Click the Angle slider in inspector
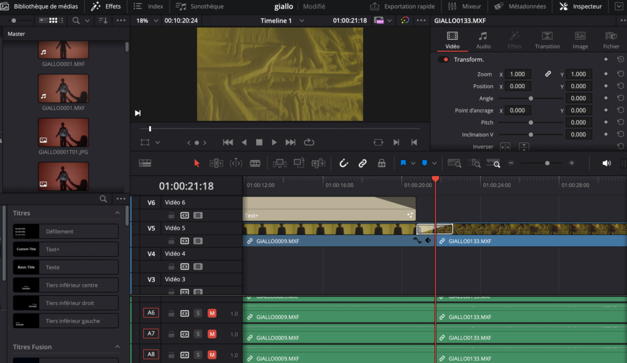The width and height of the screenshot is (627, 363). tap(530, 98)
